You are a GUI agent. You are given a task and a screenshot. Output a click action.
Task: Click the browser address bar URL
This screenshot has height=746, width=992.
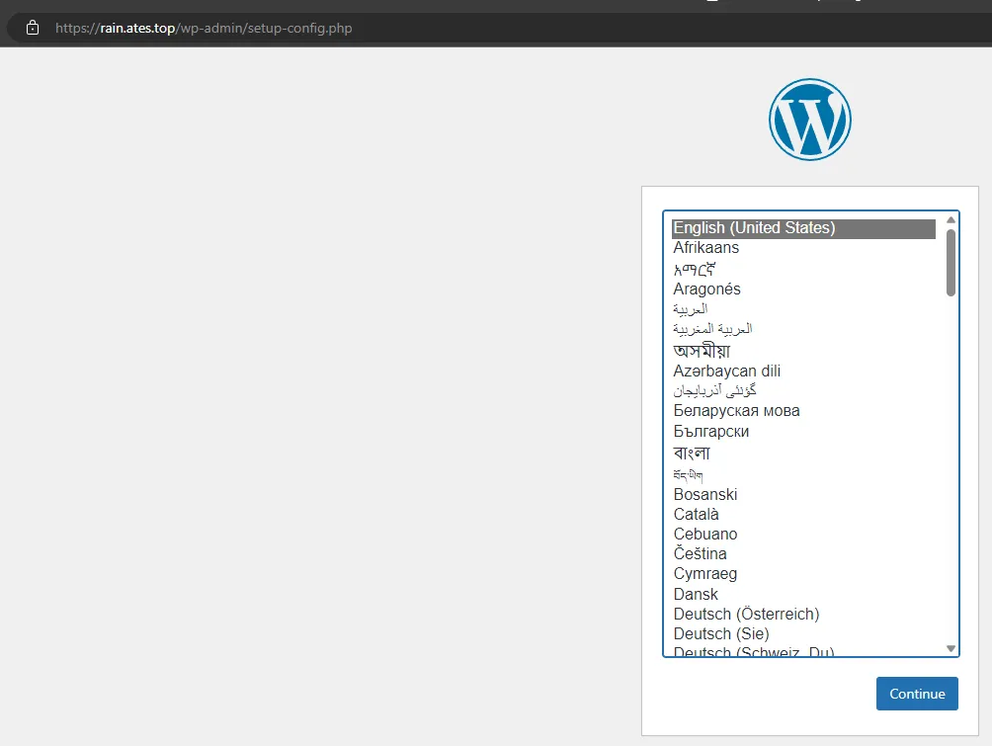point(204,28)
